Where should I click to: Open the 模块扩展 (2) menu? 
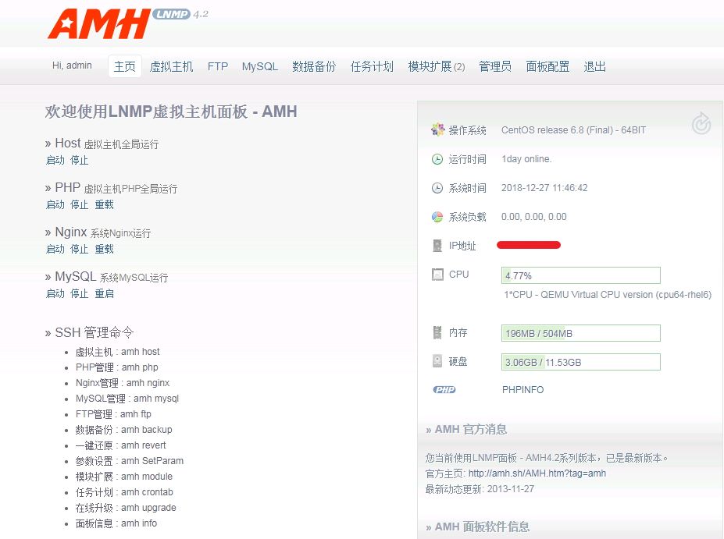[437, 66]
